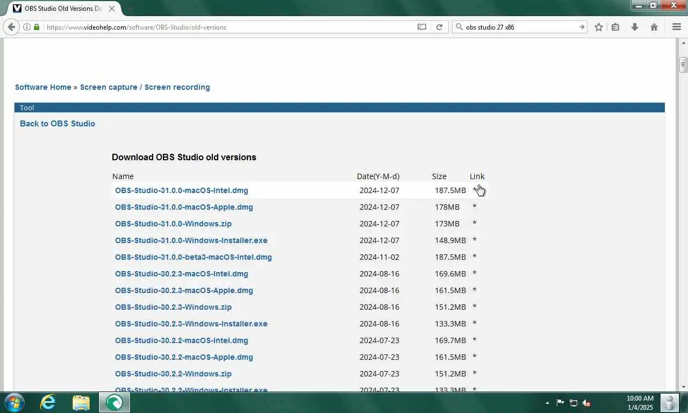Image resolution: width=688 pixels, height=413 pixels.
Task: Click the search magnifier icon
Action: tap(459, 27)
